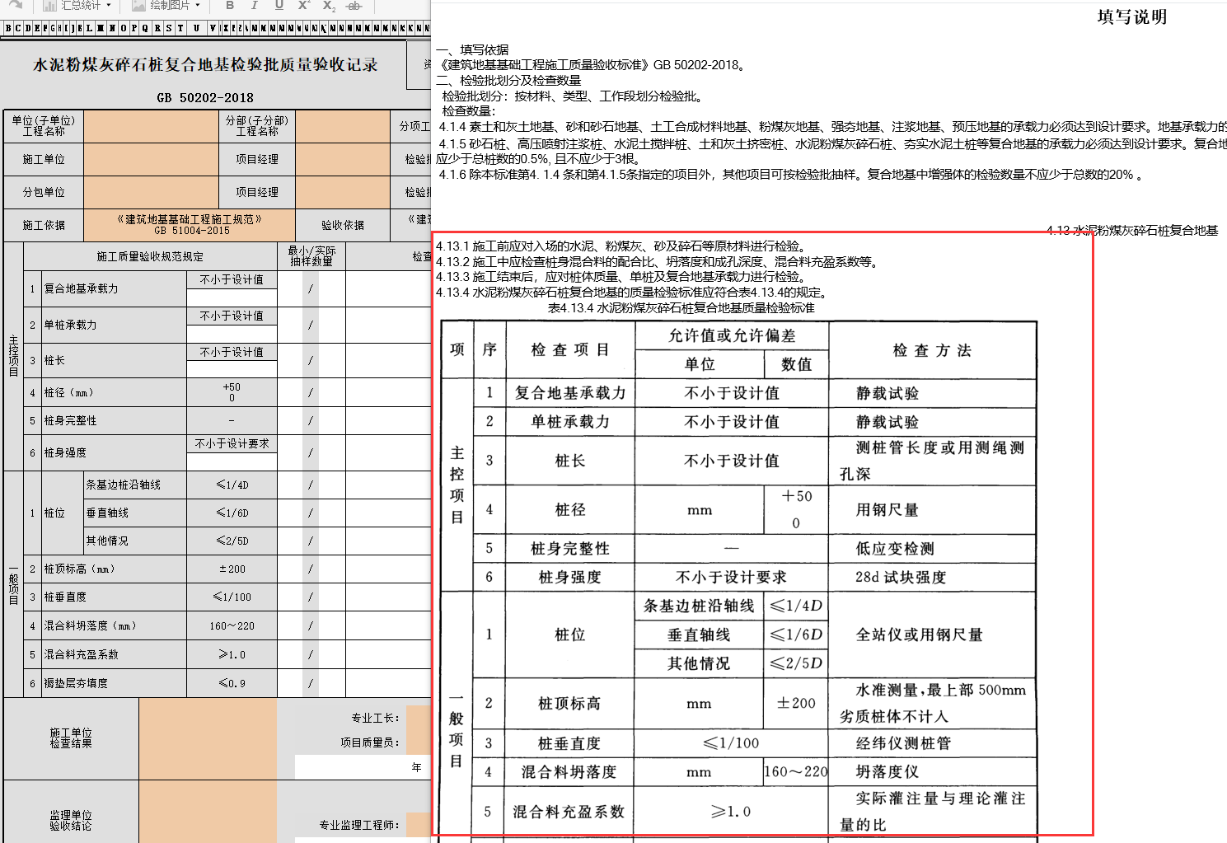The image size is (1227, 843).
Task: Click the caption 表4.13.4 水泥粉煤灰碎石桩复合地基质量检验标准
Action: tap(681, 307)
